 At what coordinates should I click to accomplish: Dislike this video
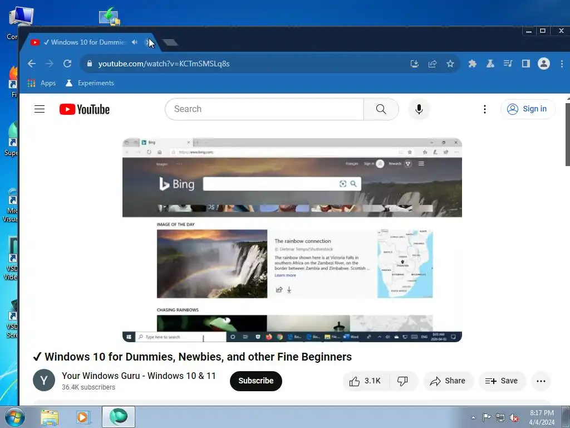coord(402,381)
